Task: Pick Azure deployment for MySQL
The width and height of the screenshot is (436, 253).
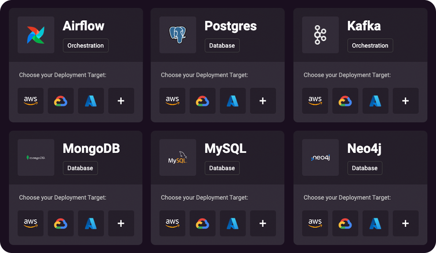Action: tap(233, 224)
